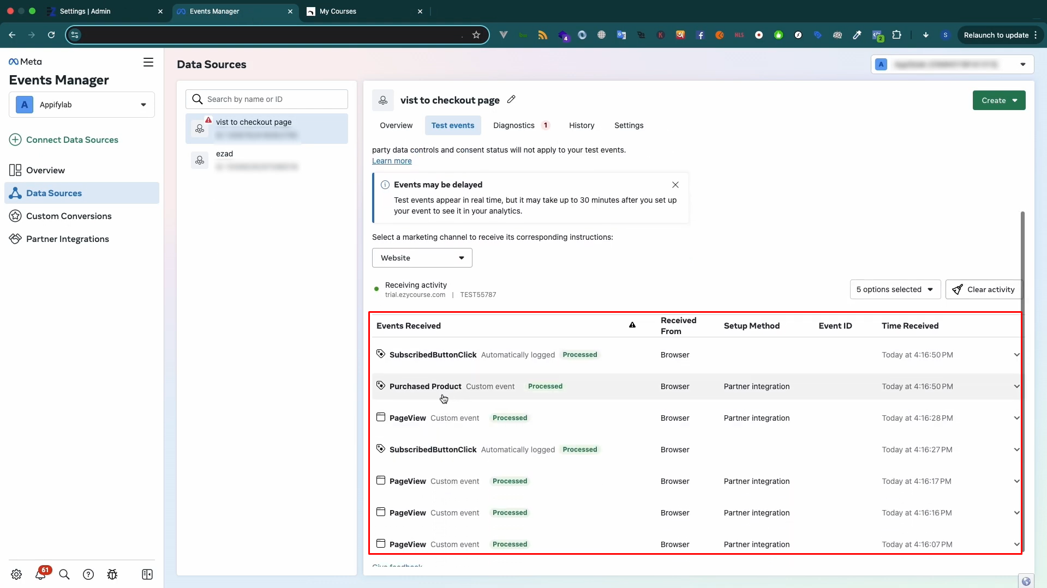Open notifications bell with 61 badge
Image resolution: width=1047 pixels, height=588 pixels.
point(41,574)
